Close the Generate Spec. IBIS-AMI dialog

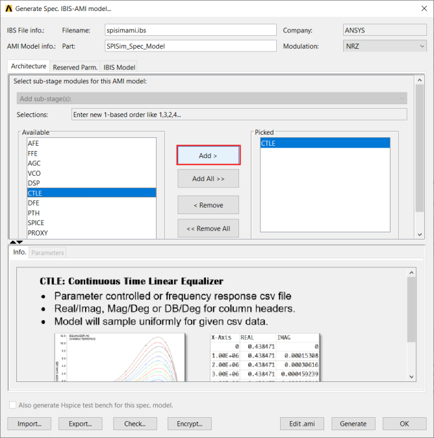(x=424, y=8)
